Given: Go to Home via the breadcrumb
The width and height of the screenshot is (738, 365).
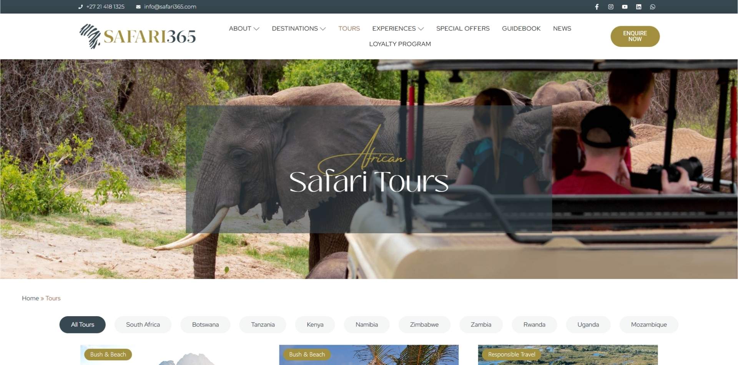Looking at the screenshot, I should point(30,298).
